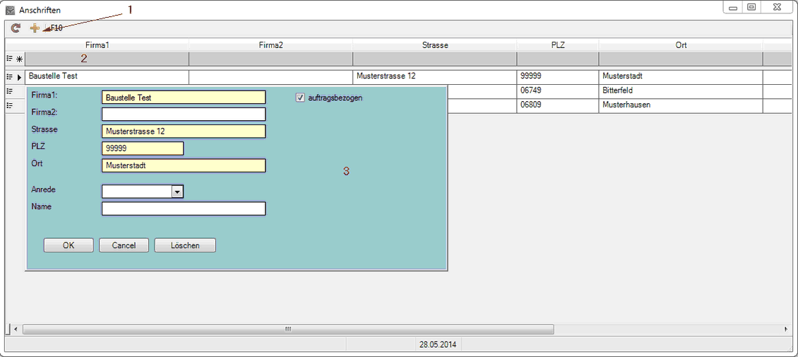Click the refresh arrow toolbar icon
Image resolution: width=798 pixels, height=357 pixels.
(16, 28)
